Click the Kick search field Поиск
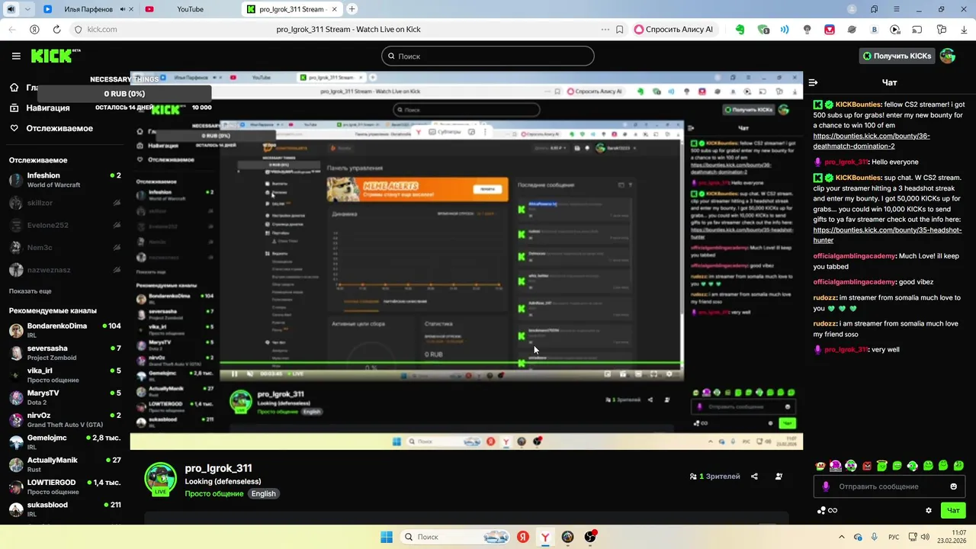 coord(488,56)
